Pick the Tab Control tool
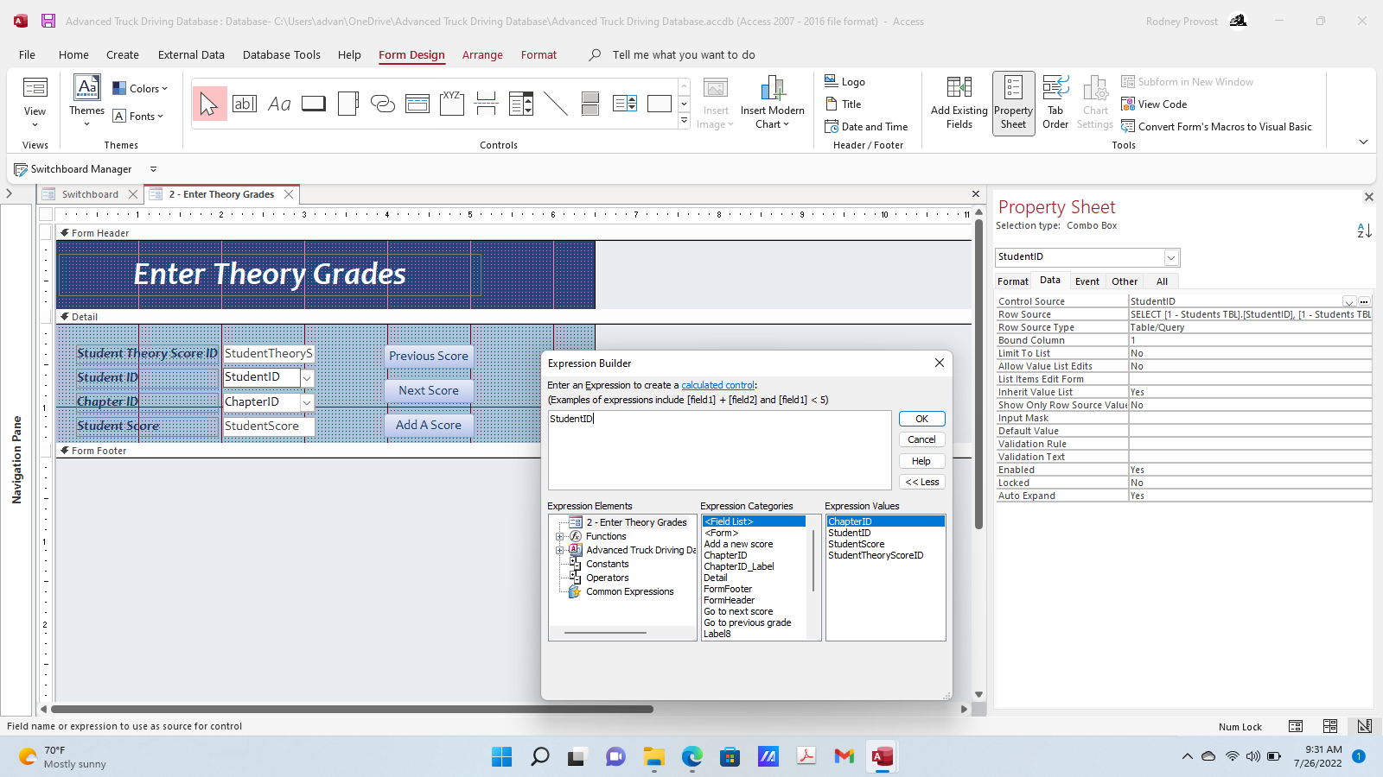Screen dimensions: 1383x777 348,104
